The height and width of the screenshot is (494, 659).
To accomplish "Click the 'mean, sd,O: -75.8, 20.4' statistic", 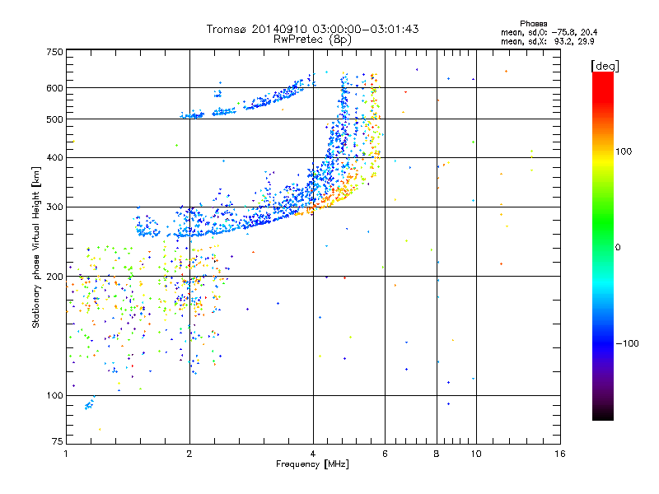I will (549, 32).
